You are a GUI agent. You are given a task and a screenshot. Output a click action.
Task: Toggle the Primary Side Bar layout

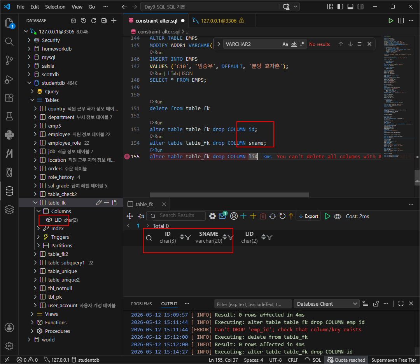point(340,7)
